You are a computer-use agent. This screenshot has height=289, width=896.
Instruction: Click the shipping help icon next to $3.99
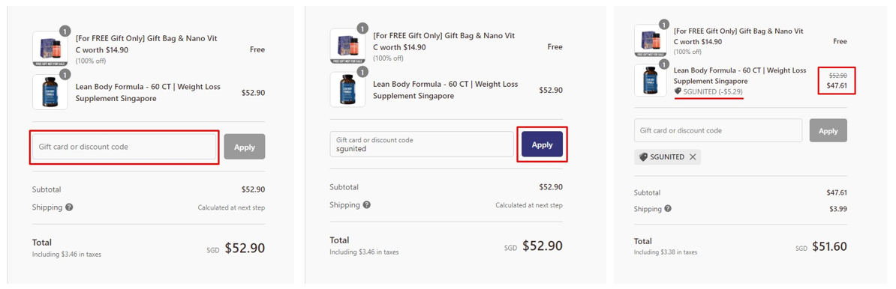tap(667, 209)
